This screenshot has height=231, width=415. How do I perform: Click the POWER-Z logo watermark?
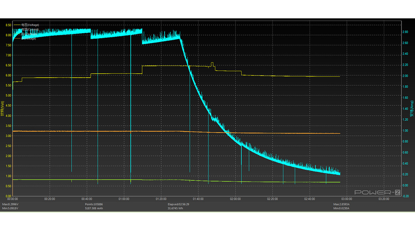click(377, 192)
